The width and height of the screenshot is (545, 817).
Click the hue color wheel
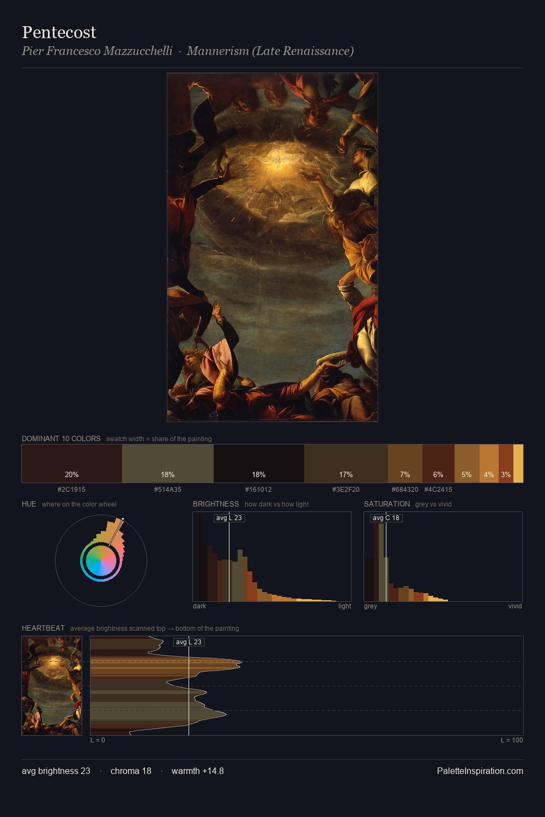coord(101,561)
